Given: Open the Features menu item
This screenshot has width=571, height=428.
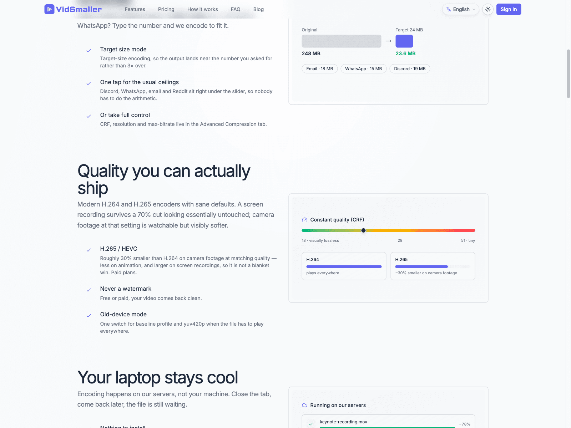Looking at the screenshot, I should point(135,9).
